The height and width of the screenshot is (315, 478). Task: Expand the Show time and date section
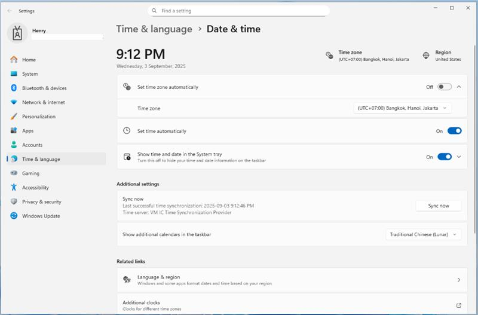[459, 157]
